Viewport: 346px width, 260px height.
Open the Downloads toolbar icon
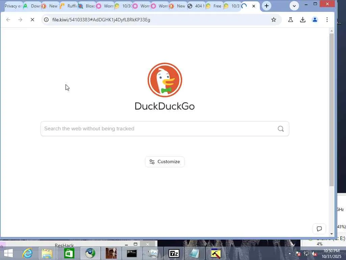pyautogui.click(x=303, y=20)
